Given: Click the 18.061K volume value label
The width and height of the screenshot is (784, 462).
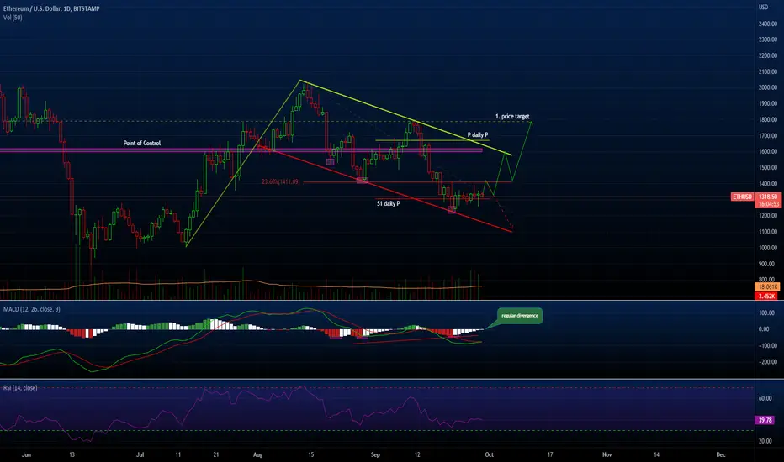Looking at the screenshot, I should (x=767, y=286).
